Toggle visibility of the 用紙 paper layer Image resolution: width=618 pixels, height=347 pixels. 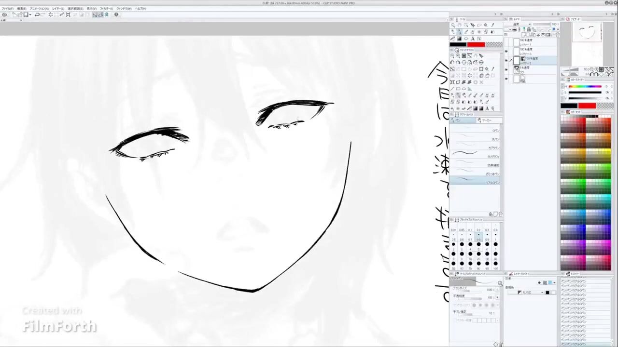506,79
